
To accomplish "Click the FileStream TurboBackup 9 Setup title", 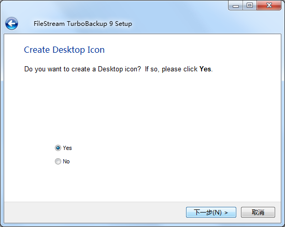I will 83,24.
